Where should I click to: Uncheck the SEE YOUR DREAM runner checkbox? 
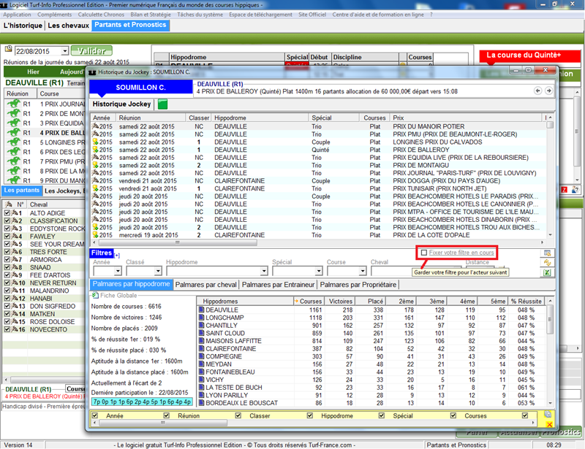pos(7,244)
